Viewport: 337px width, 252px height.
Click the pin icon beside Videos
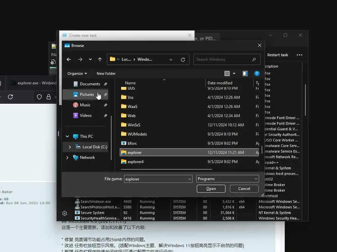click(105, 115)
